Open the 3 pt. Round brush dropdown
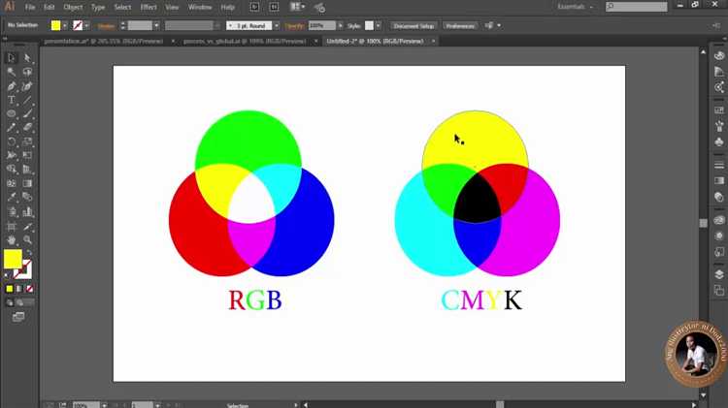The height and width of the screenshot is (408, 728). click(277, 26)
